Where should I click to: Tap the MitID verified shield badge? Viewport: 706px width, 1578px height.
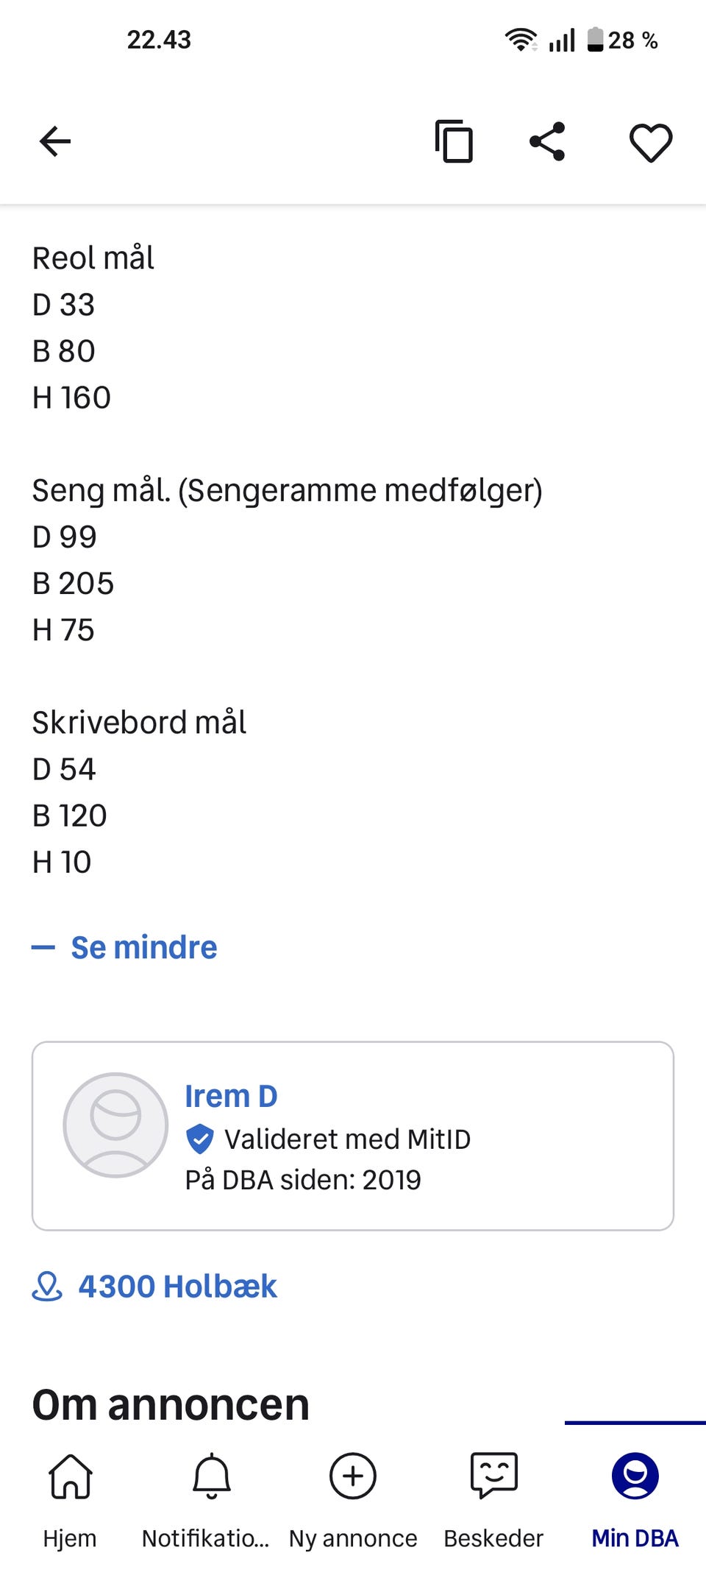199,1139
